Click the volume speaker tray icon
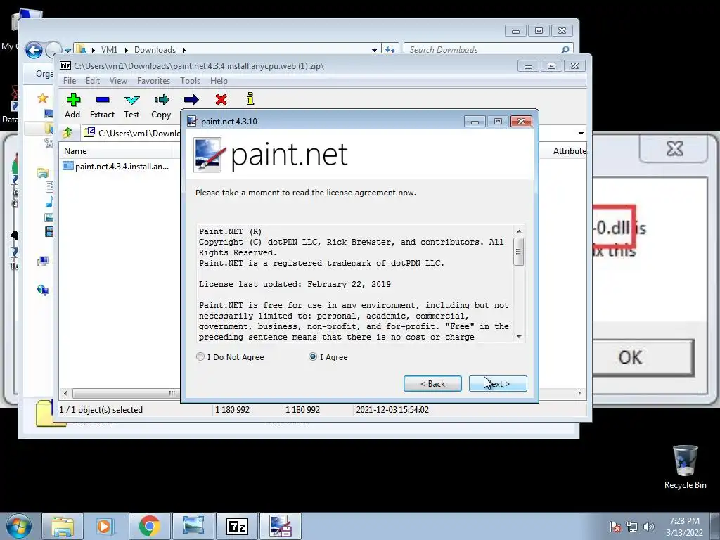This screenshot has height=540, width=720. pos(649,527)
